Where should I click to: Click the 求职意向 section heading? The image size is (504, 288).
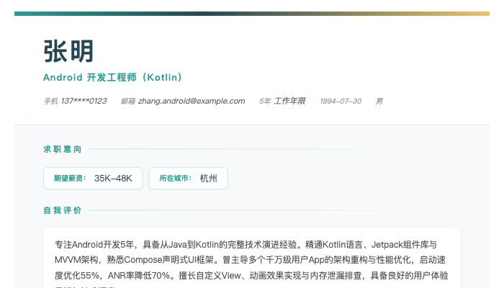pos(63,149)
